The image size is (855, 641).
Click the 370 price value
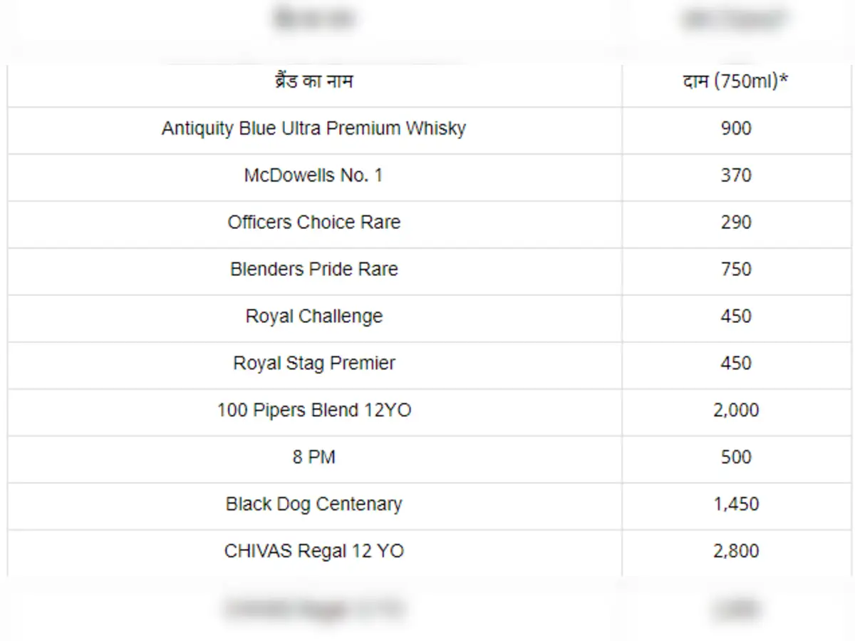[x=735, y=175]
